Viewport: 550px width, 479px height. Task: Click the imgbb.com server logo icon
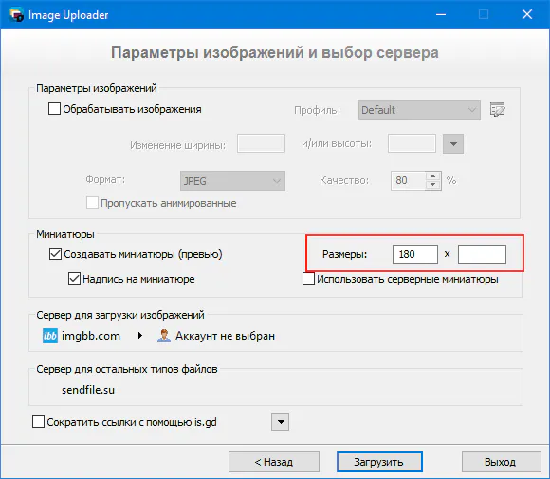tap(50, 336)
